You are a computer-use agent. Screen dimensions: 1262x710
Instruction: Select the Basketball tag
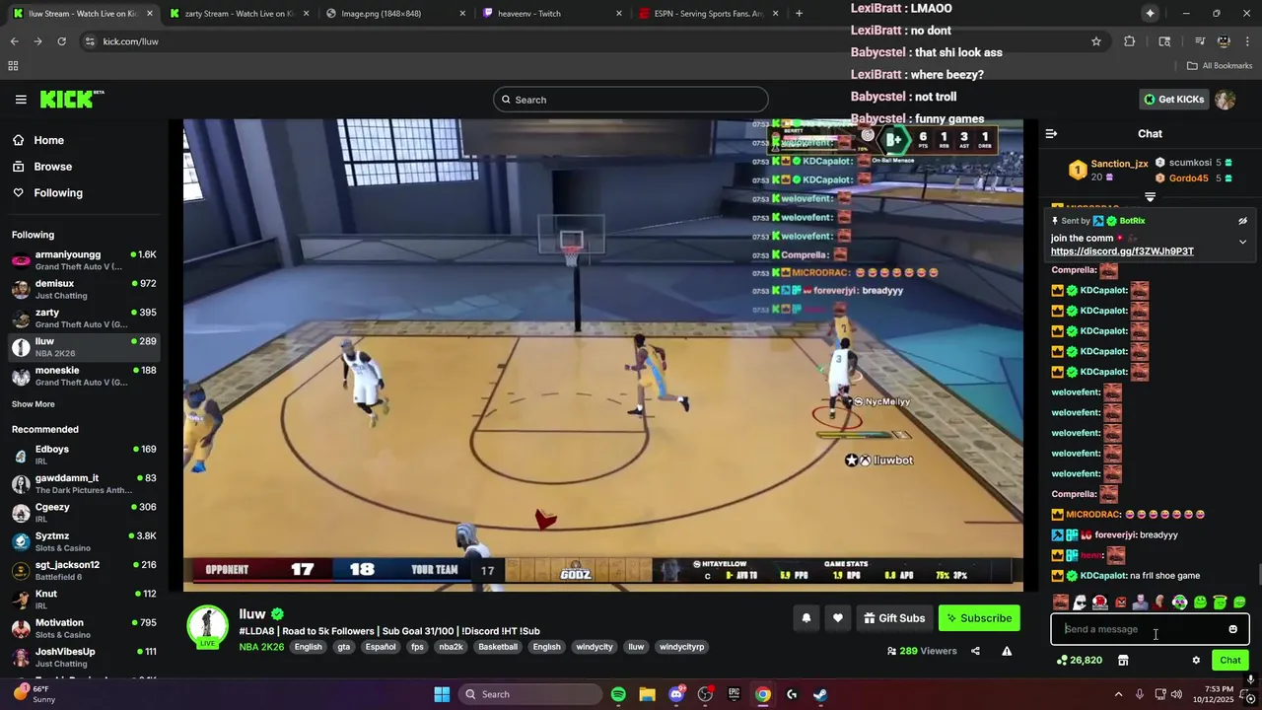pos(498,647)
